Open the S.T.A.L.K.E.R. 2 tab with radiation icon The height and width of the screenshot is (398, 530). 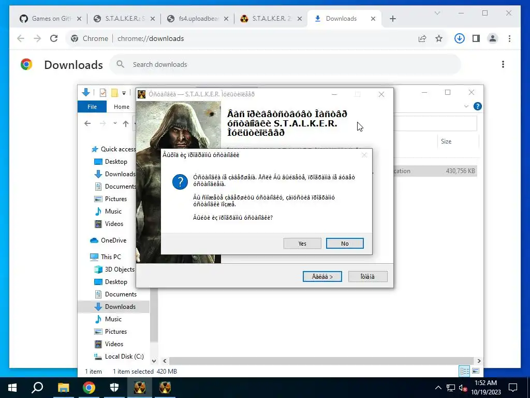tap(271, 19)
